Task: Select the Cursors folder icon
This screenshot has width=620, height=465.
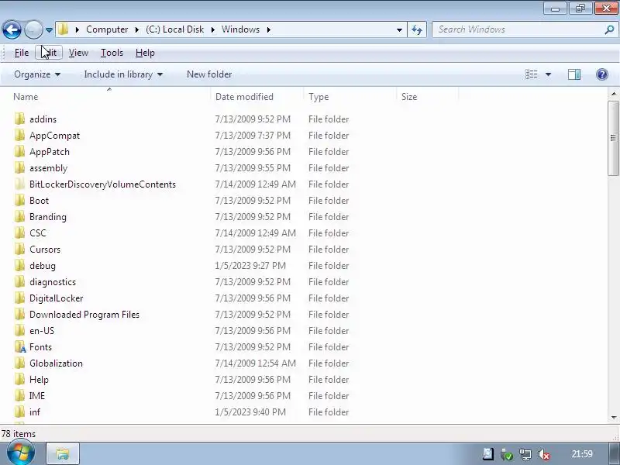Action: point(19,249)
